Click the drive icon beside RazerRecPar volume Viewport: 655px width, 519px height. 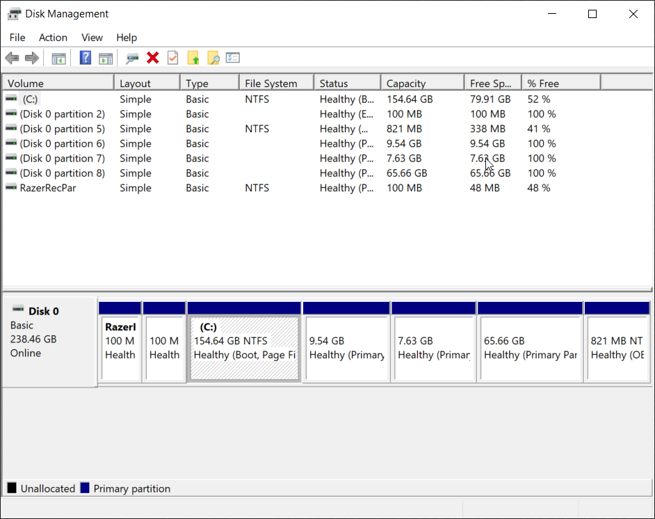(11, 188)
